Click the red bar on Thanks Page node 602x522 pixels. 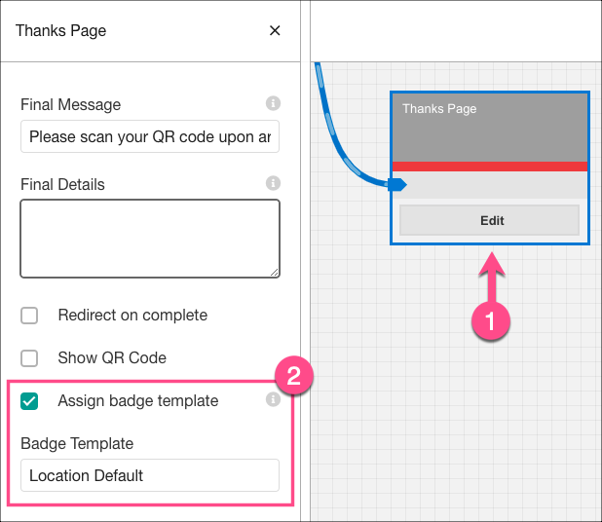(x=490, y=167)
